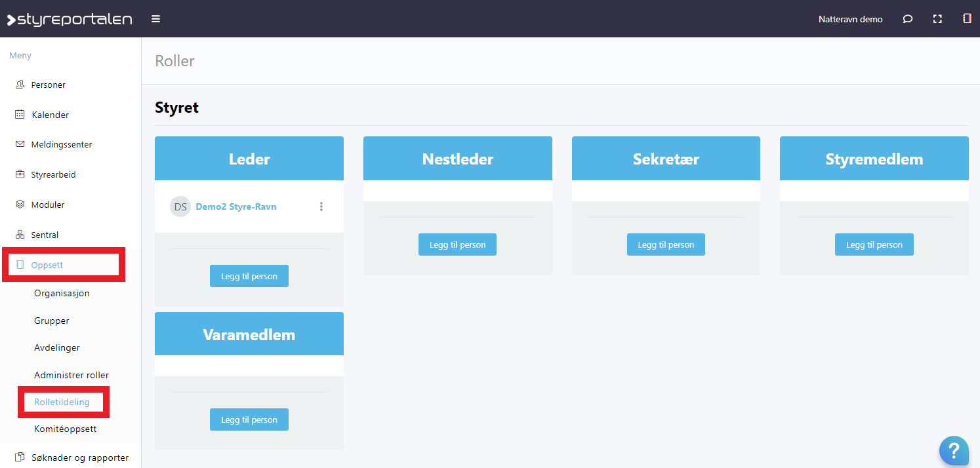The image size is (980, 468).
Task: Collapse the Oppsett menu section
Action: [x=47, y=265]
